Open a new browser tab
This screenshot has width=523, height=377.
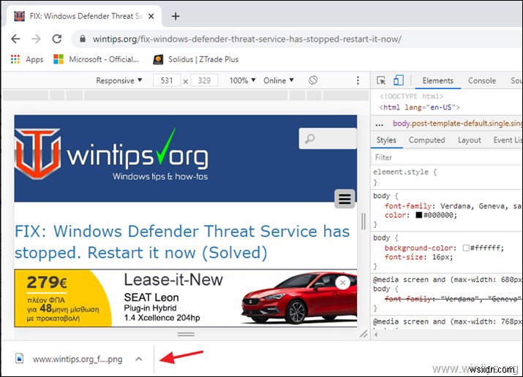click(176, 16)
